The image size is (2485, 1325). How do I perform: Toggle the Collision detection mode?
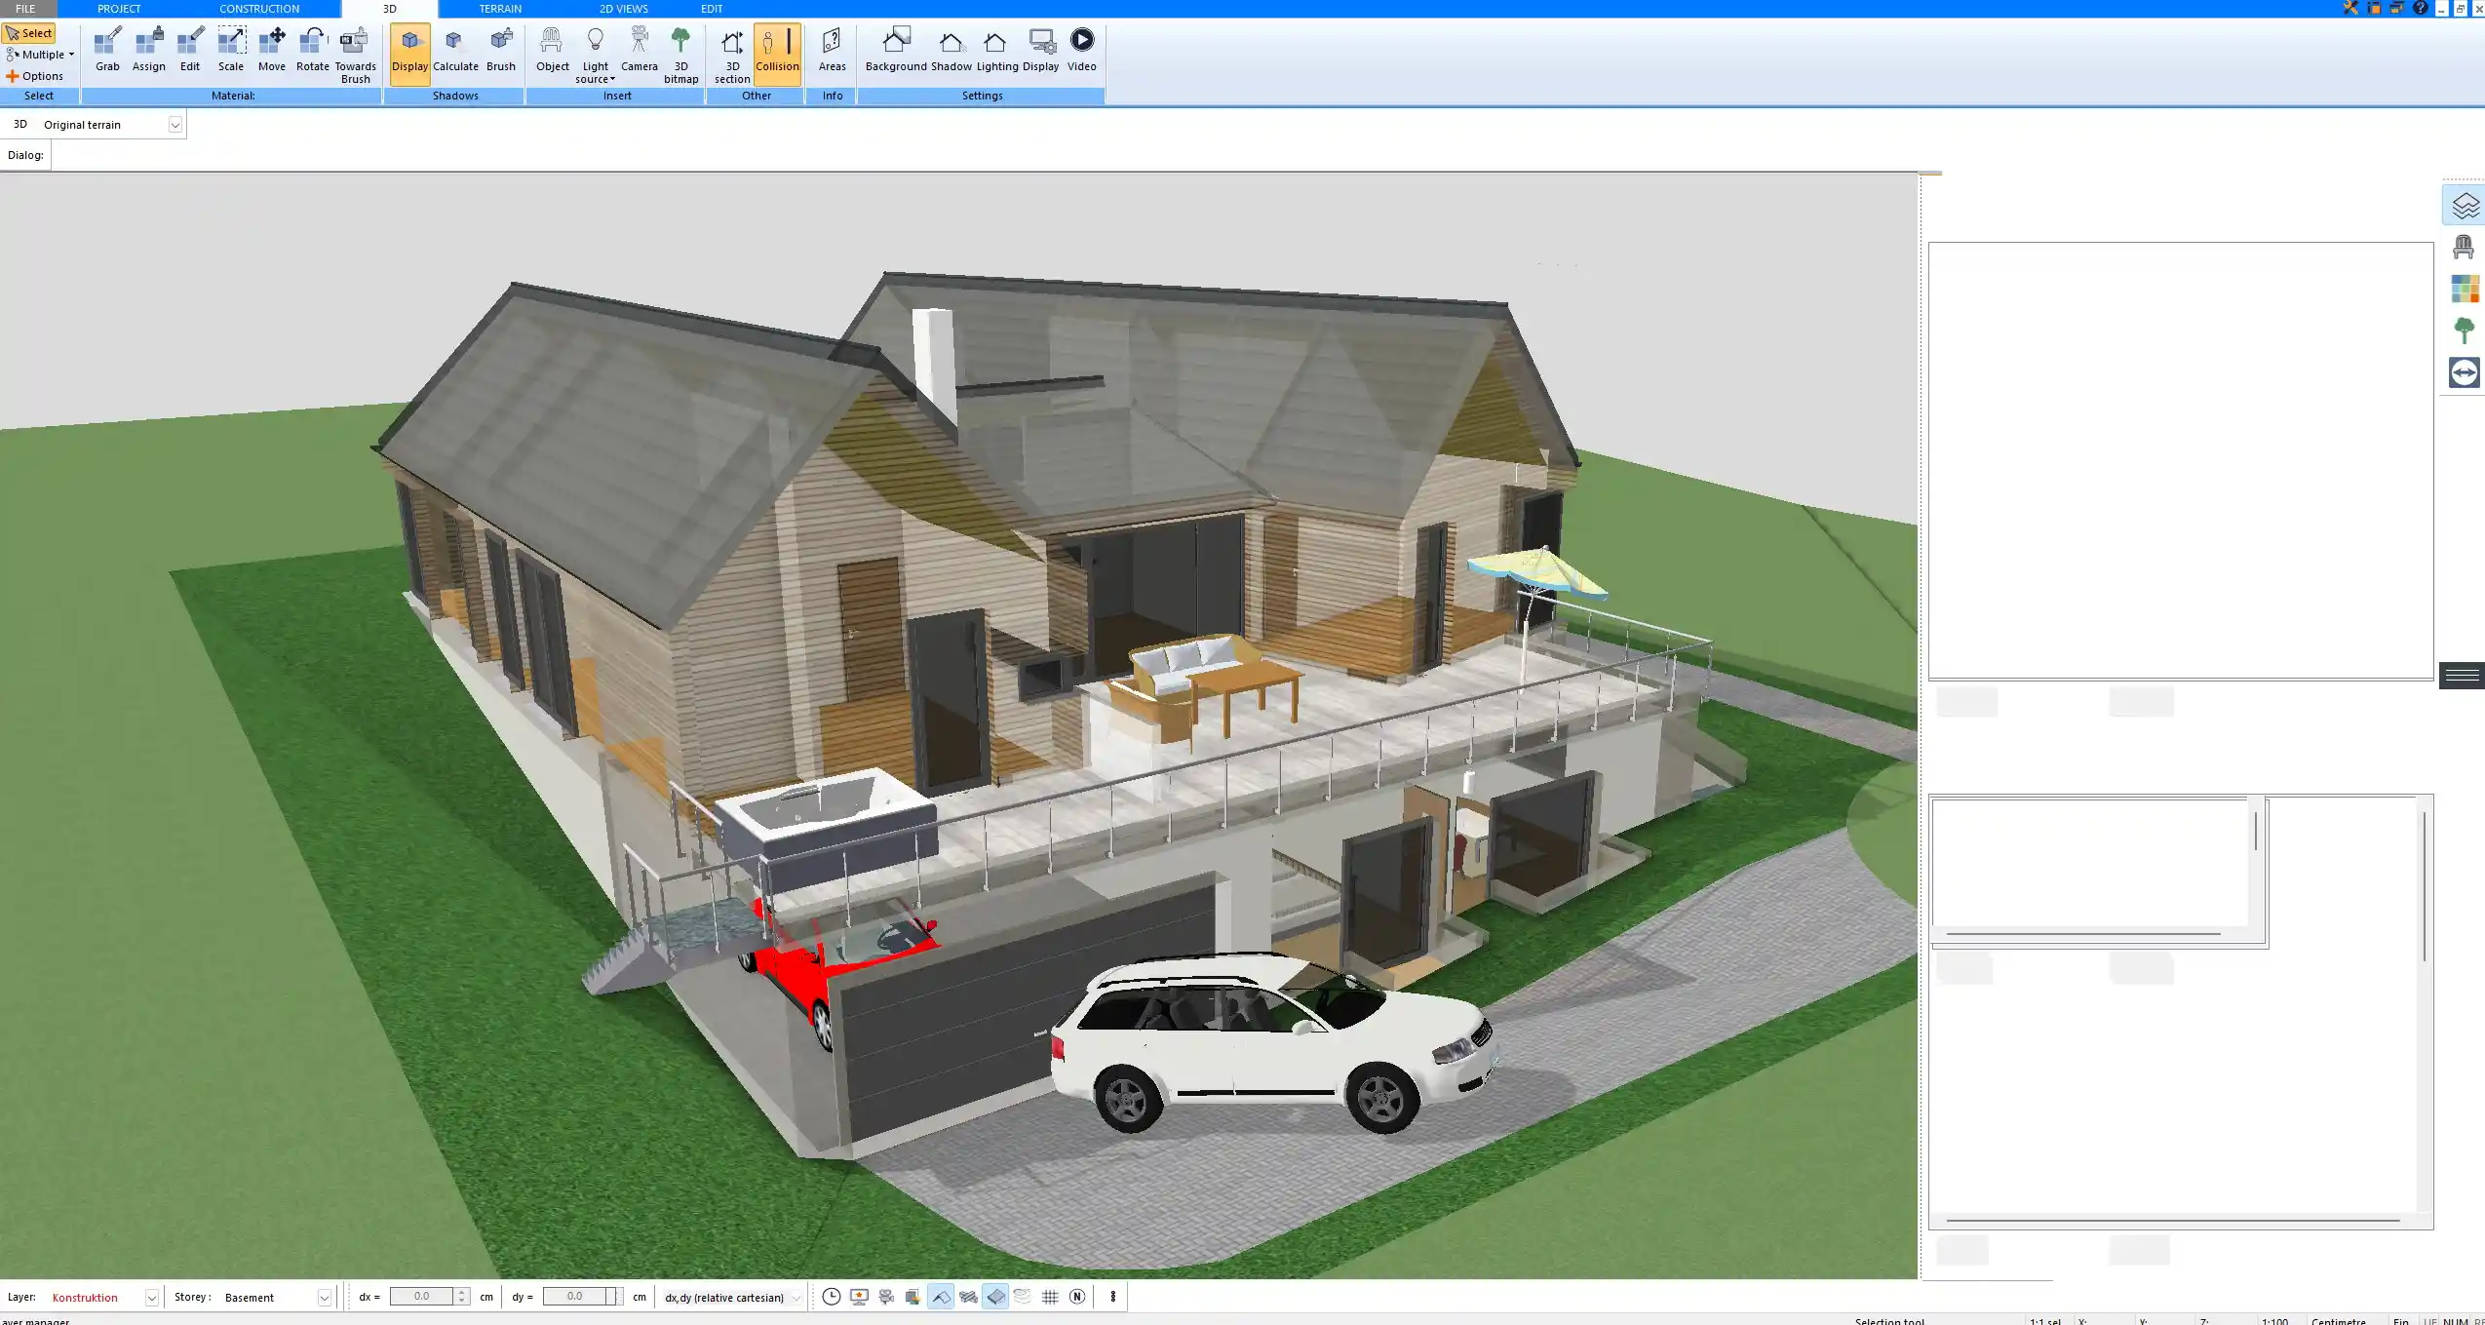(777, 49)
